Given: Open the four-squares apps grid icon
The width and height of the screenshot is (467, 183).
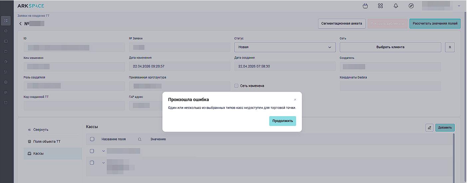Looking at the screenshot, I should 380,6.
